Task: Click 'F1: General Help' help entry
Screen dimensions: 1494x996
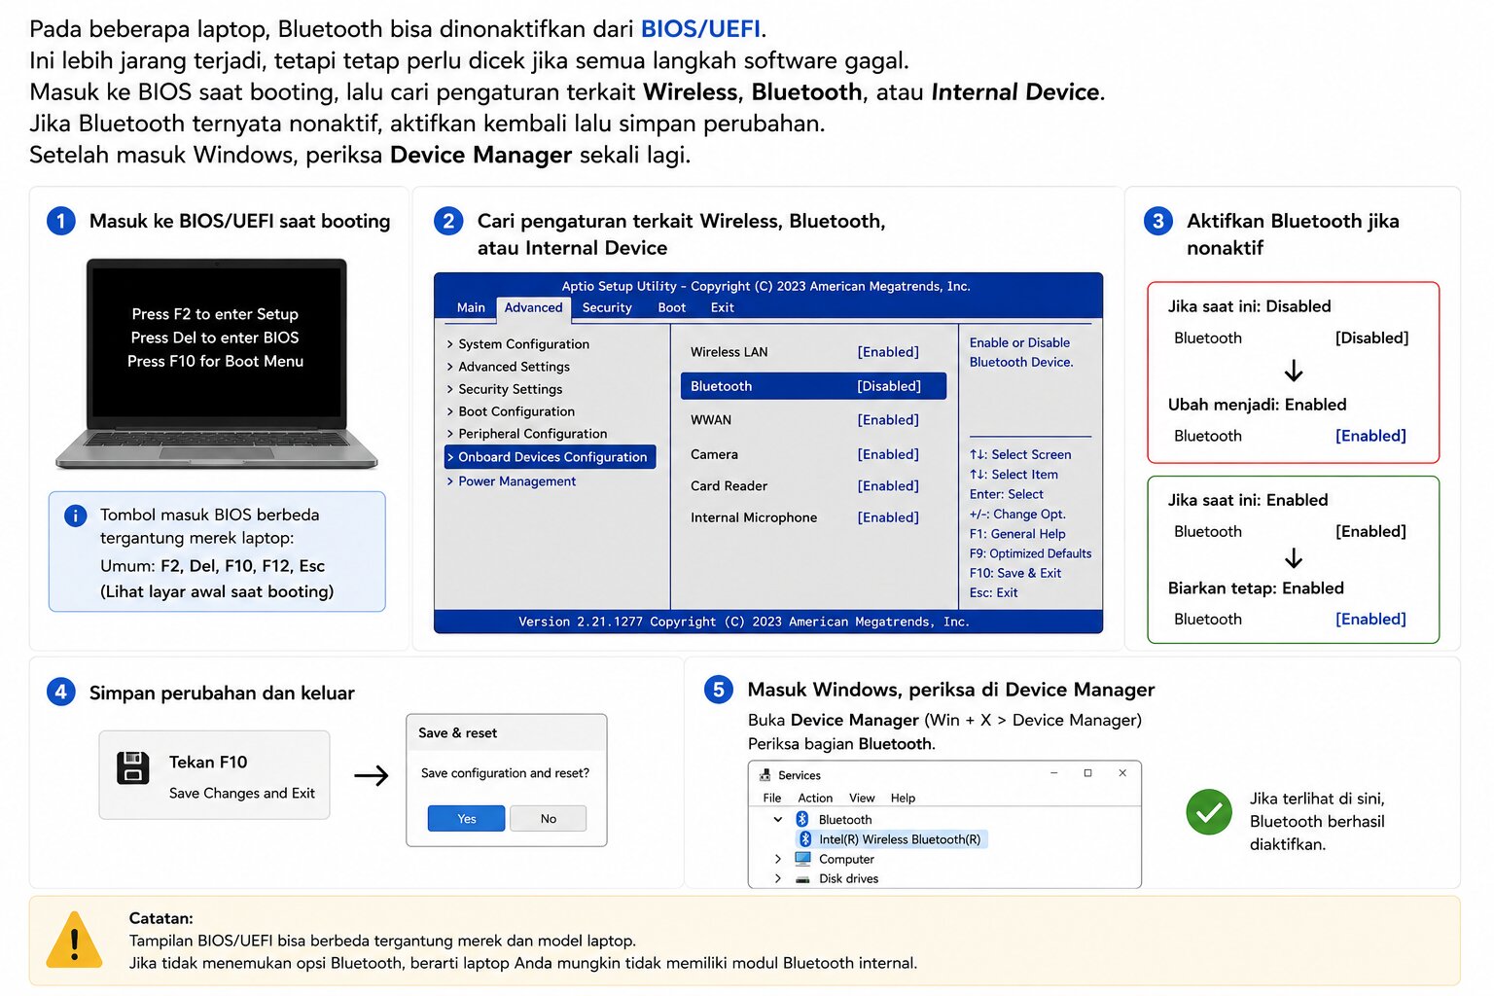Action: 1017,534
